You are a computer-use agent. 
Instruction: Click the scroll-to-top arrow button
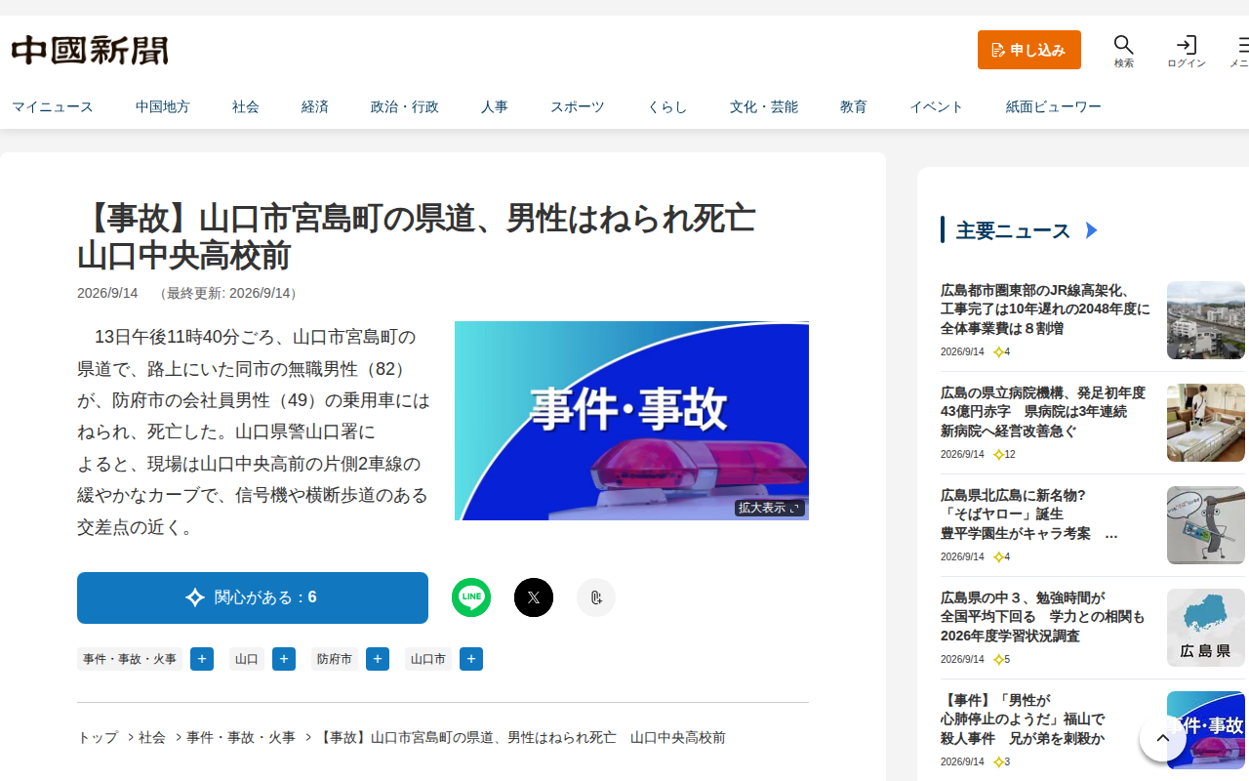[x=1163, y=738]
